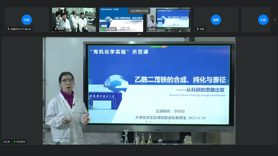Click the 向龙 participant avatar
Image resolution: width=278 pixels, height=156 pixels.
[x=27, y=20]
